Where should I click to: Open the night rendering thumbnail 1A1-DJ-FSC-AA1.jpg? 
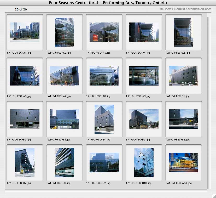click(184, 162)
